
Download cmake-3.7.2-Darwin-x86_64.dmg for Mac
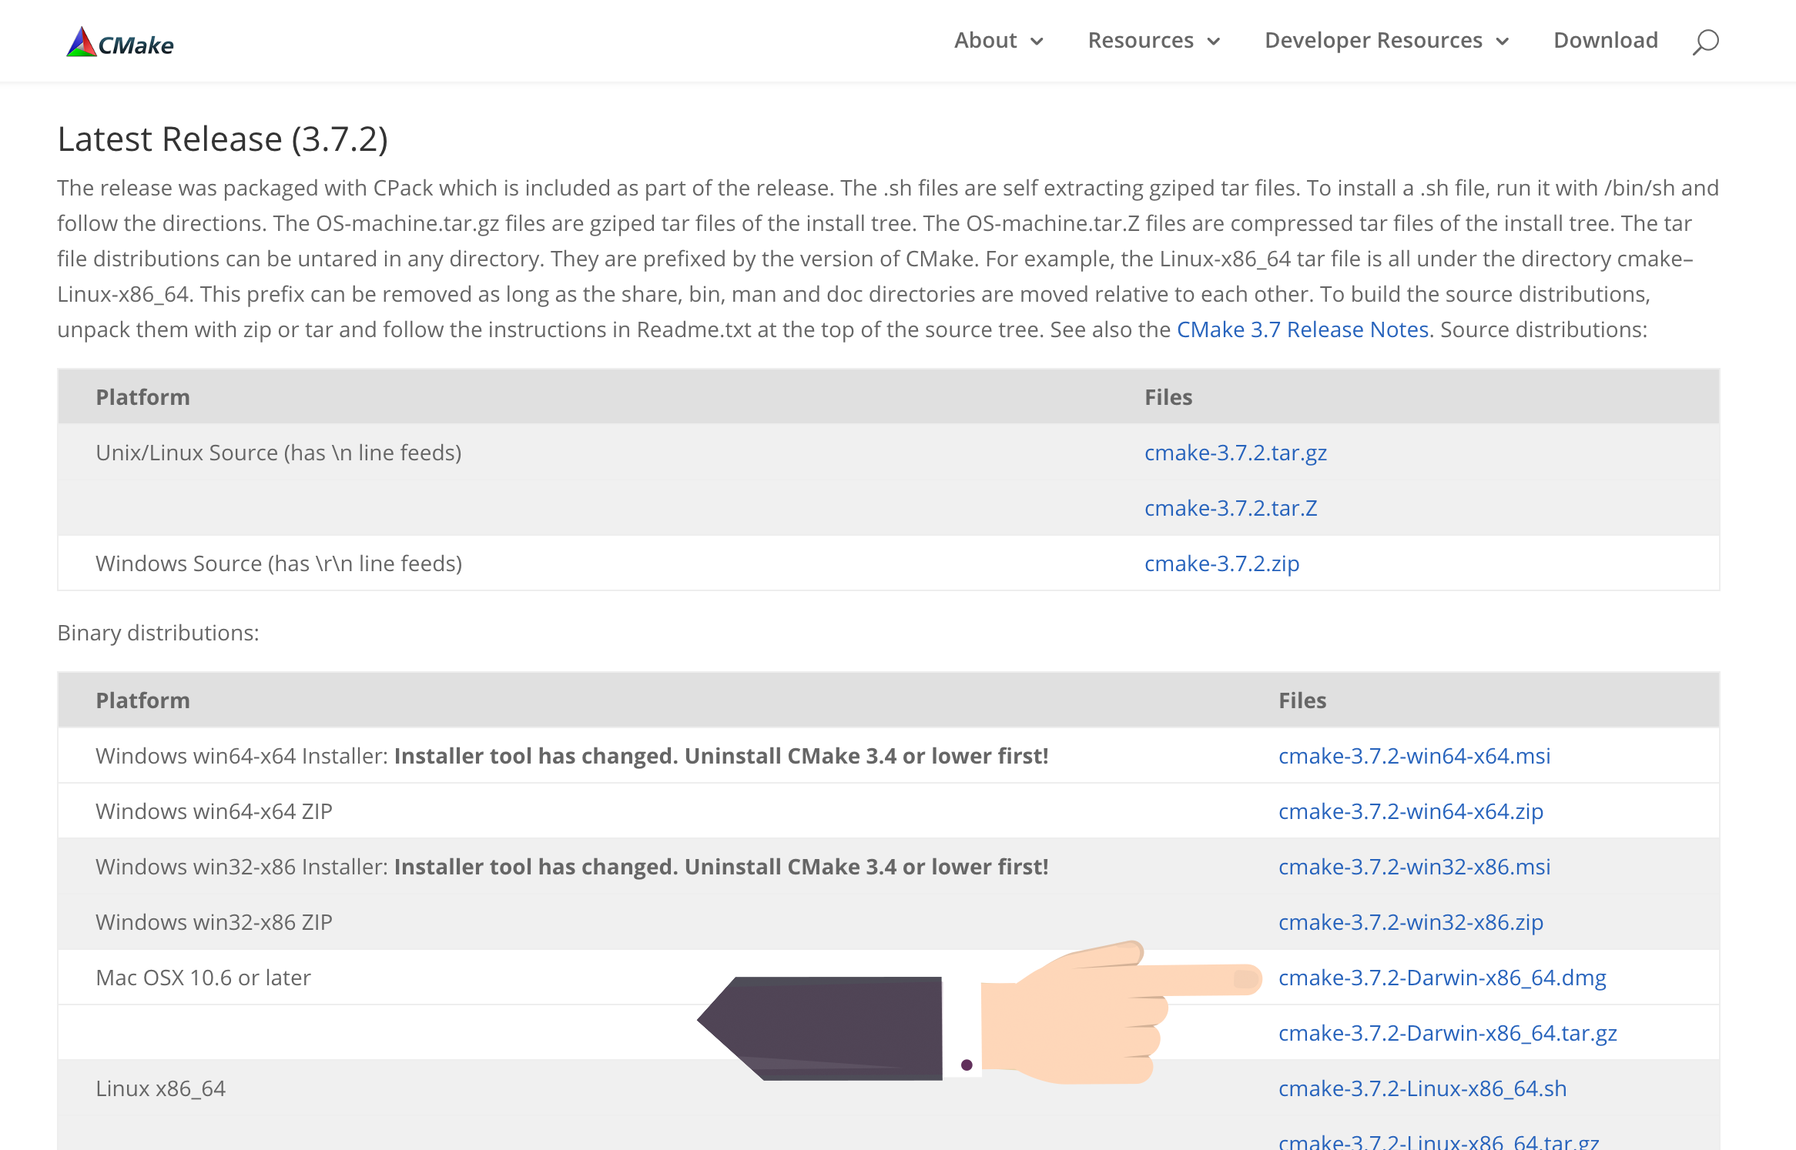1442,978
